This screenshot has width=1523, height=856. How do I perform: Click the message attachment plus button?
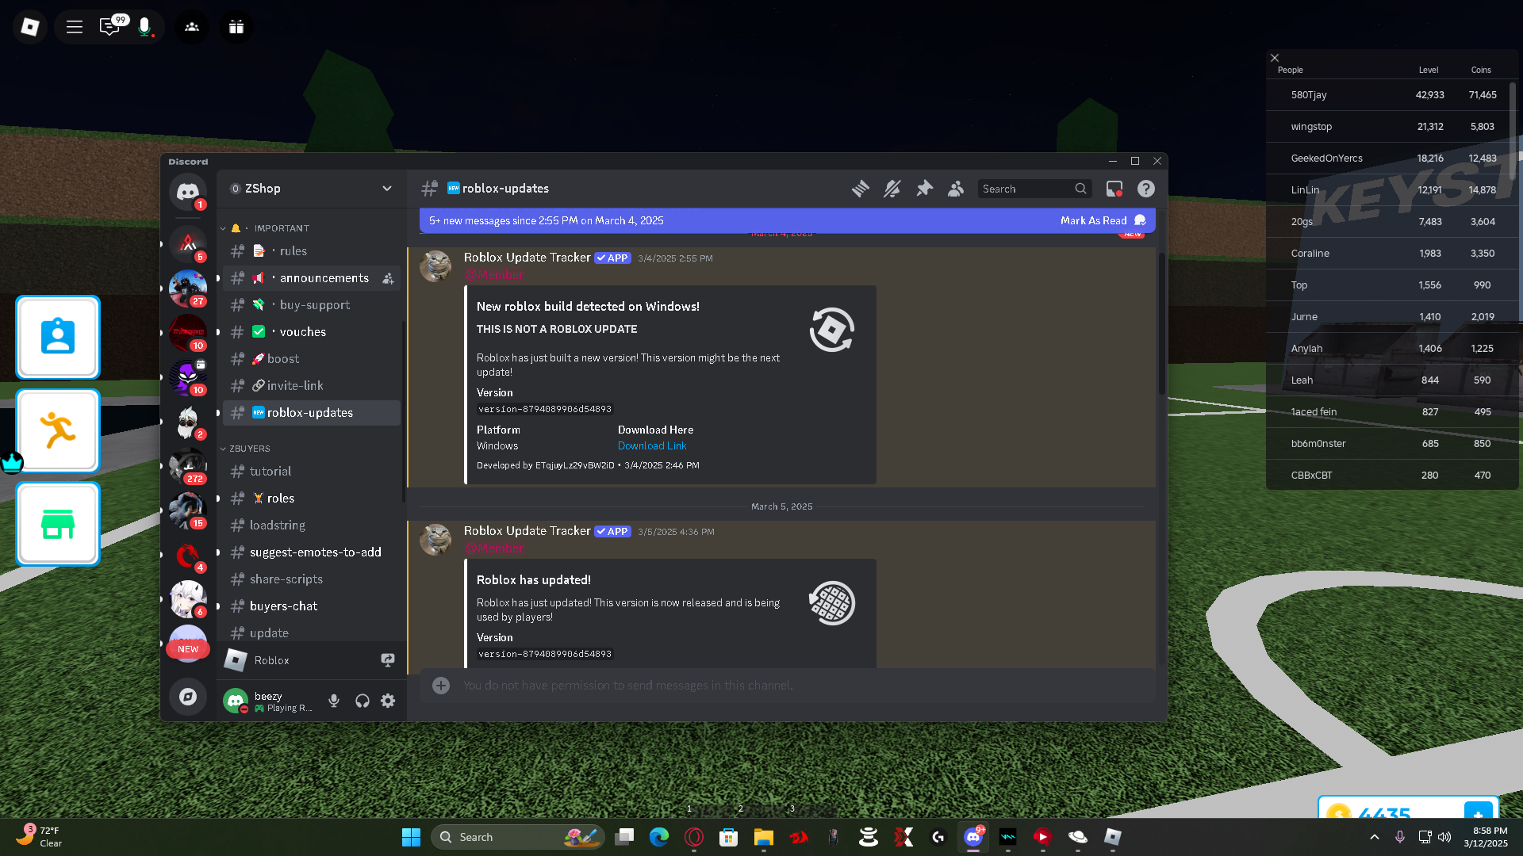coord(441,686)
